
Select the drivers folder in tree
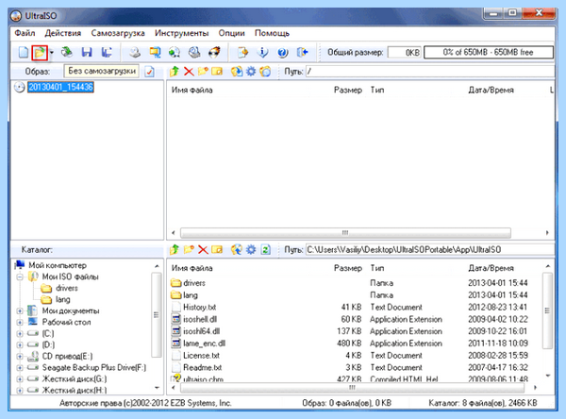point(67,288)
